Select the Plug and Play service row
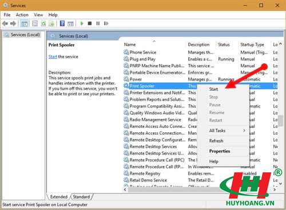The image size is (286, 210). (x=200, y=59)
